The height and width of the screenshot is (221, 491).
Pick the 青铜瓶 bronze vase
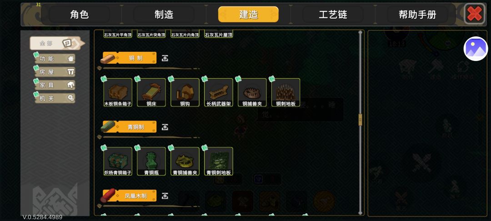pos(151,161)
